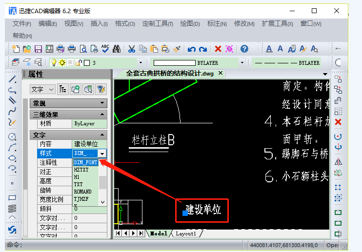
Task: Open the BYLAYER linetype dropdown
Action: [286, 63]
